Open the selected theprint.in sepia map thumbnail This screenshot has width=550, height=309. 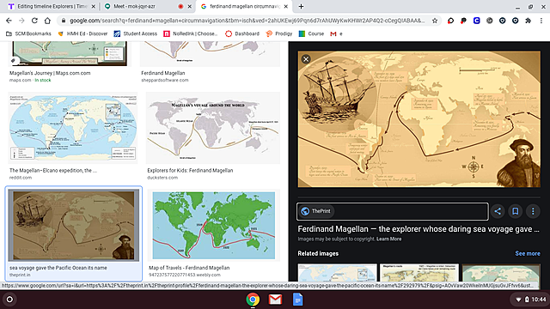click(x=73, y=225)
